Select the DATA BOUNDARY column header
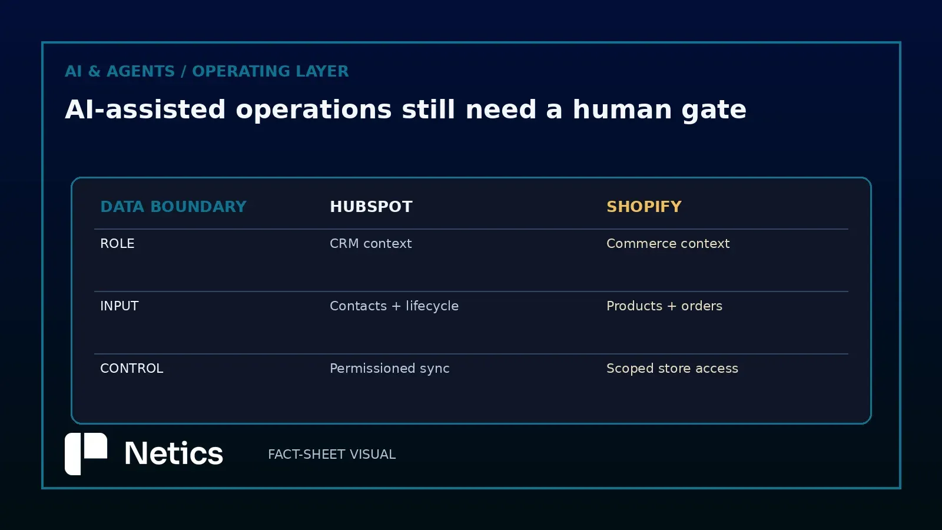942x530 pixels. pos(173,207)
